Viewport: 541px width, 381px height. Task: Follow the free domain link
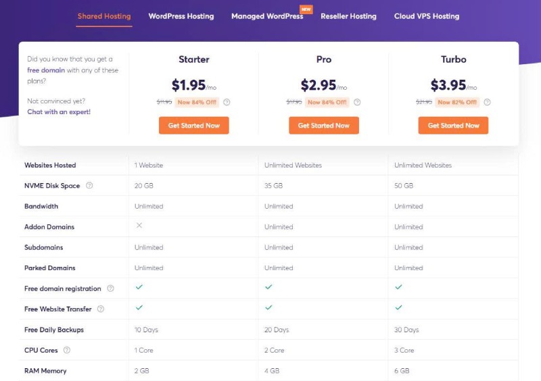point(46,70)
